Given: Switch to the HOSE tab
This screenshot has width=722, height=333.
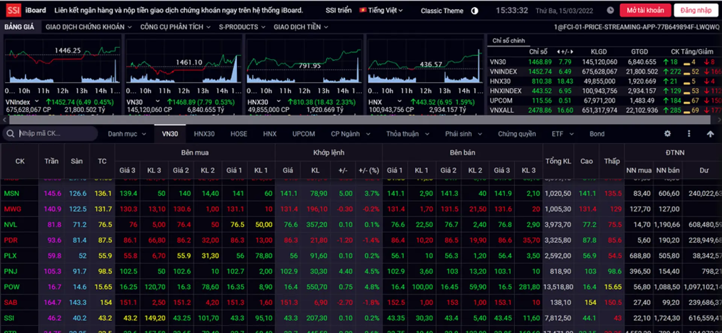Looking at the screenshot, I should point(239,134).
